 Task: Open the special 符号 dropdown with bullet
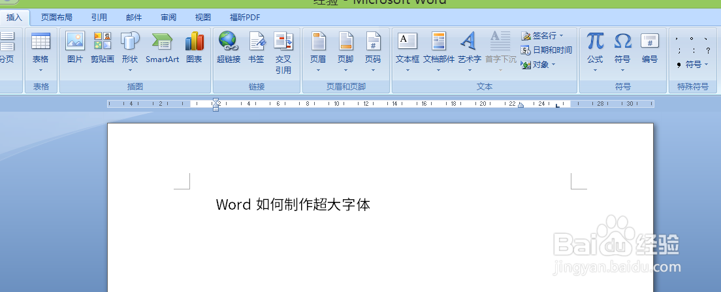(692, 65)
